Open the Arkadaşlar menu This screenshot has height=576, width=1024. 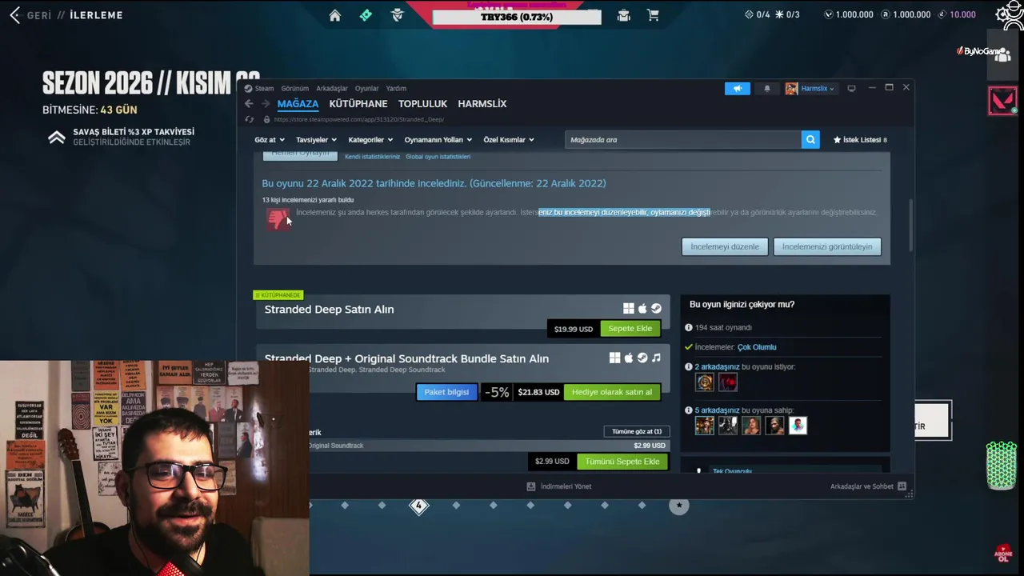pyautogui.click(x=332, y=89)
